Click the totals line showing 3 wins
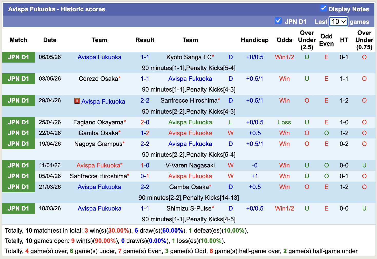 pos(126,231)
